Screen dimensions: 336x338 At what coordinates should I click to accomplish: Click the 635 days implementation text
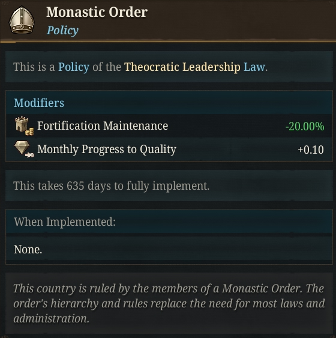[111, 186]
